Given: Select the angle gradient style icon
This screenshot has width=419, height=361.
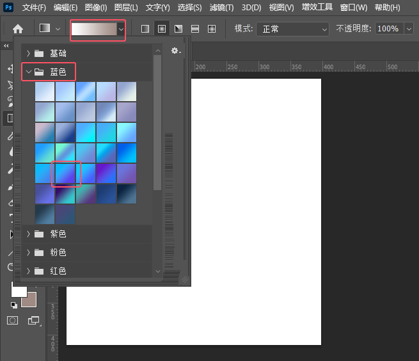Looking at the screenshot, I should coord(178,29).
